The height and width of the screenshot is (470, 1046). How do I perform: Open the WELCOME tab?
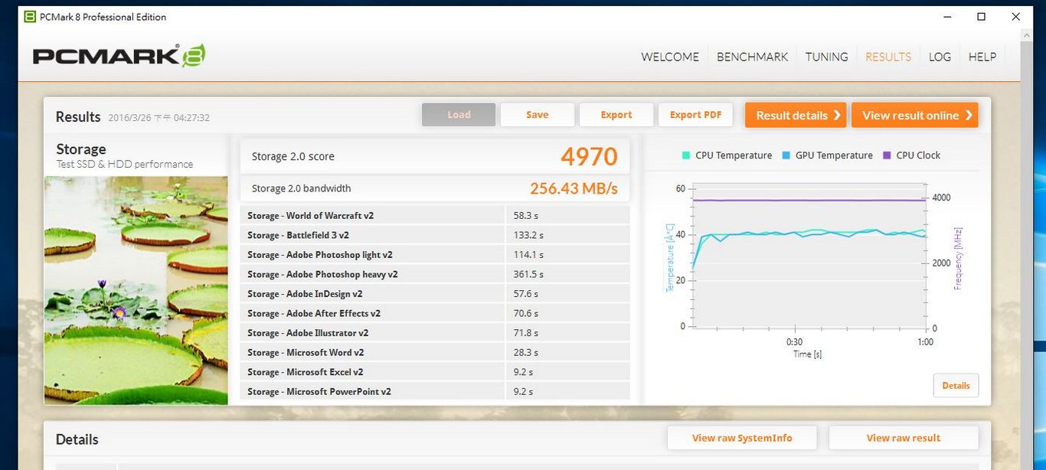pos(670,57)
